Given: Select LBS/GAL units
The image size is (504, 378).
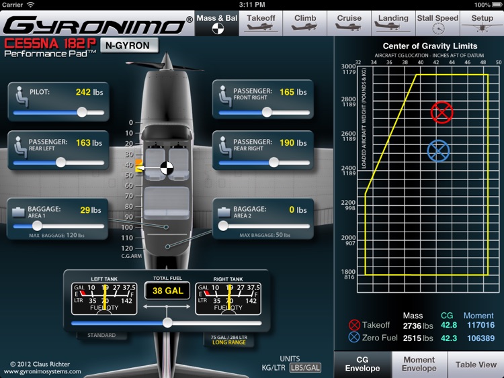Looking at the screenshot, I should pyautogui.click(x=305, y=368).
